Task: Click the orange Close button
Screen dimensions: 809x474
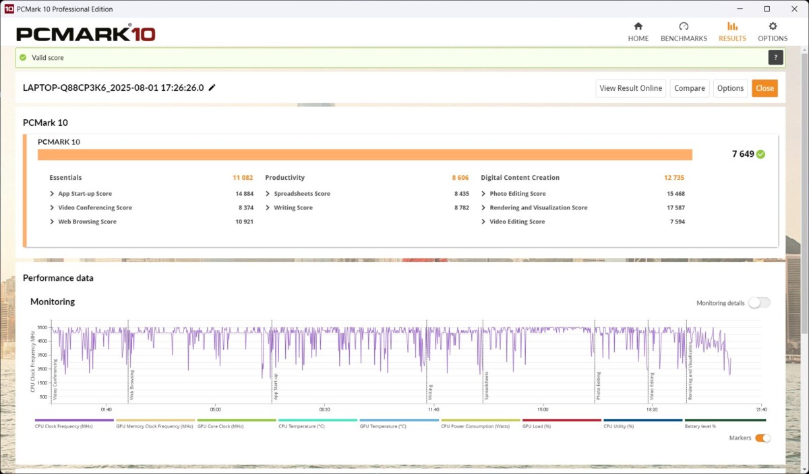Action: [x=765, y=88]
